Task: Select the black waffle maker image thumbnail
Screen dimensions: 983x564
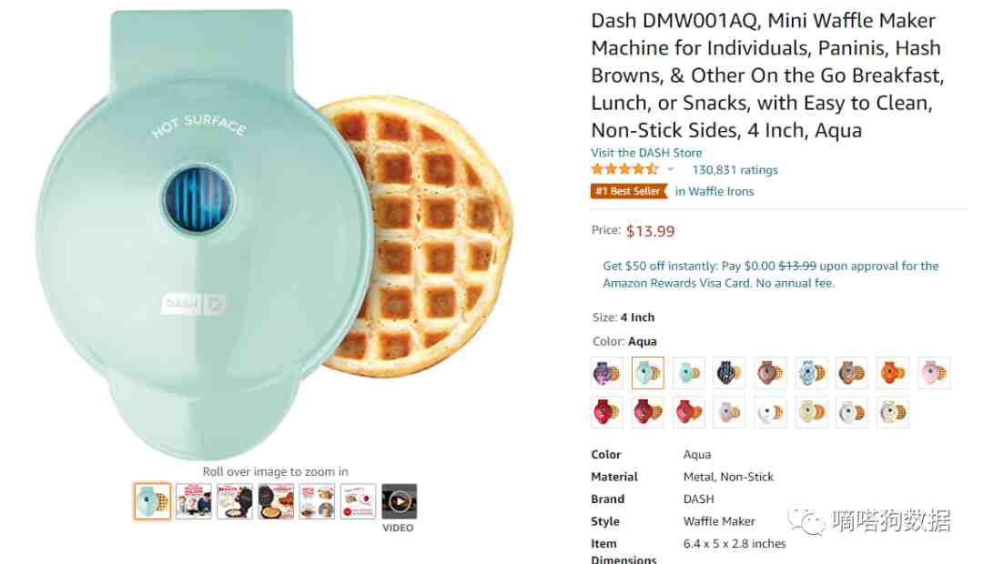Action: coord(276,500)
